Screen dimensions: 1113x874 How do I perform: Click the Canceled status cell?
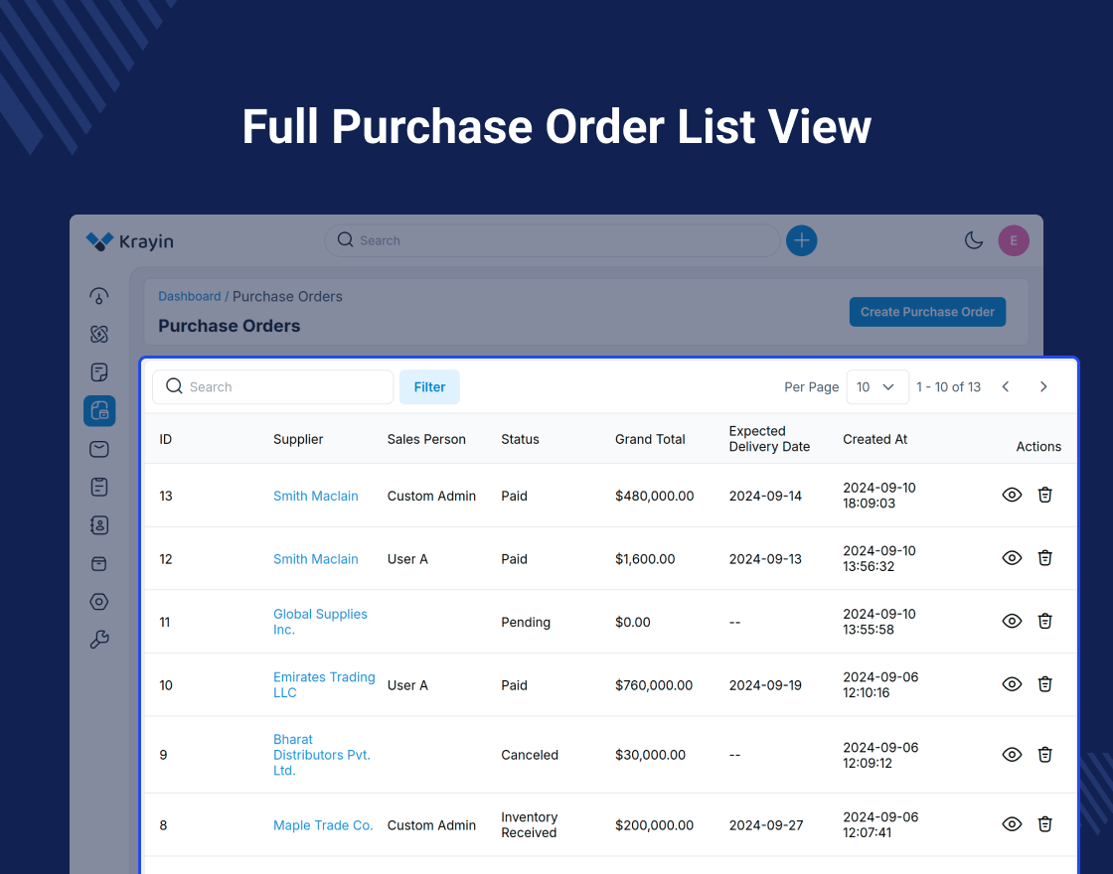(530, 755)
